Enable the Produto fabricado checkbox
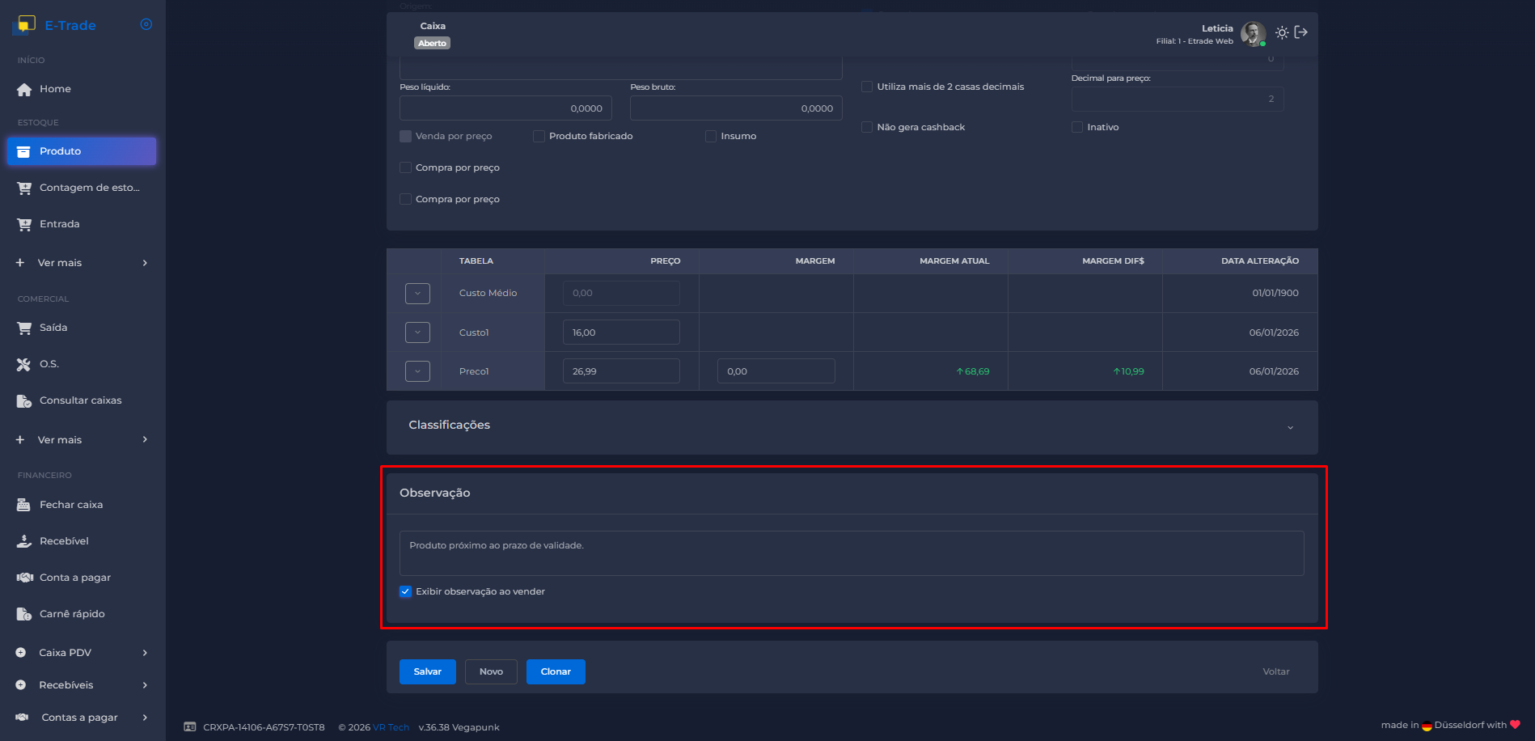The width and height of the screenshot is (1535, 741). (x=539, y=136)
